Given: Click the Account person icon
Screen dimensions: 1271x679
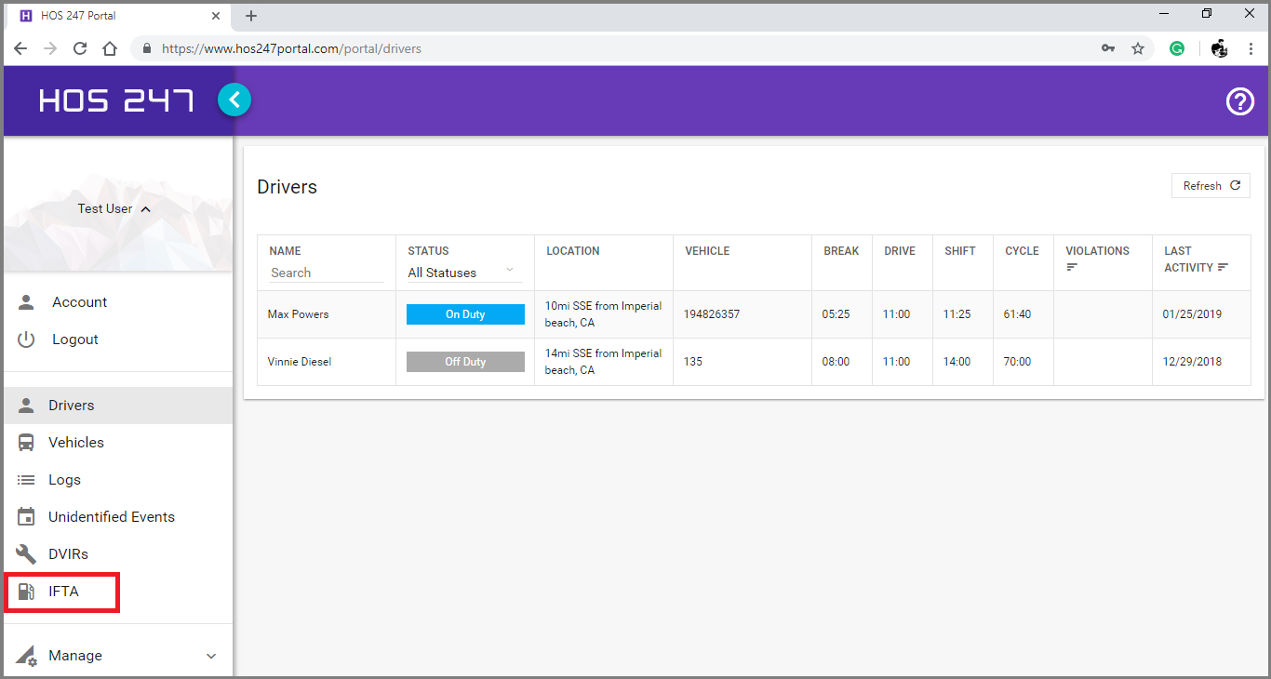Looking at the screenshot, I should [26, 302].
